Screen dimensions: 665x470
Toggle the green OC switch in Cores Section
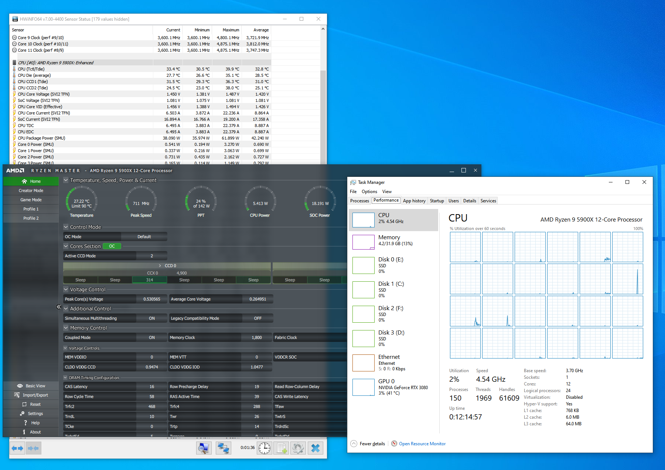112,246
